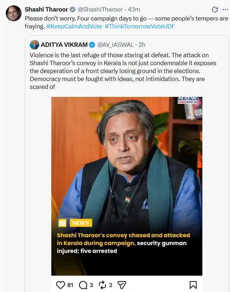
Task: Repost using the retweet arrows icon
Action: (x=102, y=285)
